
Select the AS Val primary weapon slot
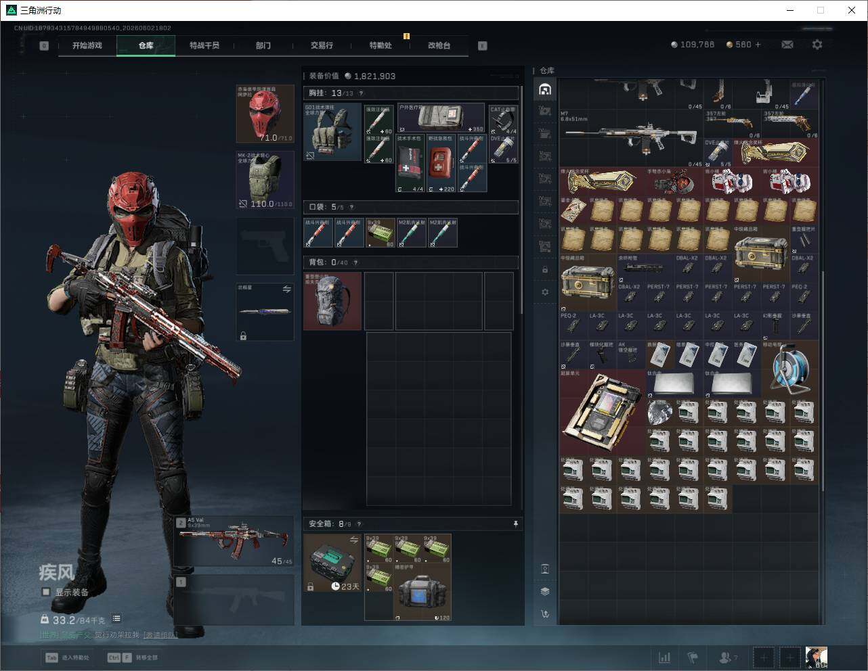pos(234,541)
